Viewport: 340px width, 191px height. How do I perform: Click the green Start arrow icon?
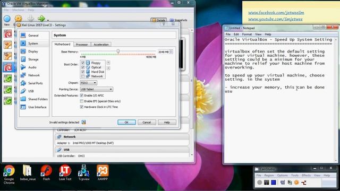click(x=41, y=19)
